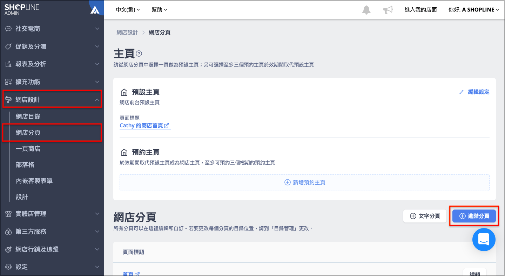505x276 pixels.
Task: Click the 促銷及分潤 tag icon
Action: (x=8, y=47)
